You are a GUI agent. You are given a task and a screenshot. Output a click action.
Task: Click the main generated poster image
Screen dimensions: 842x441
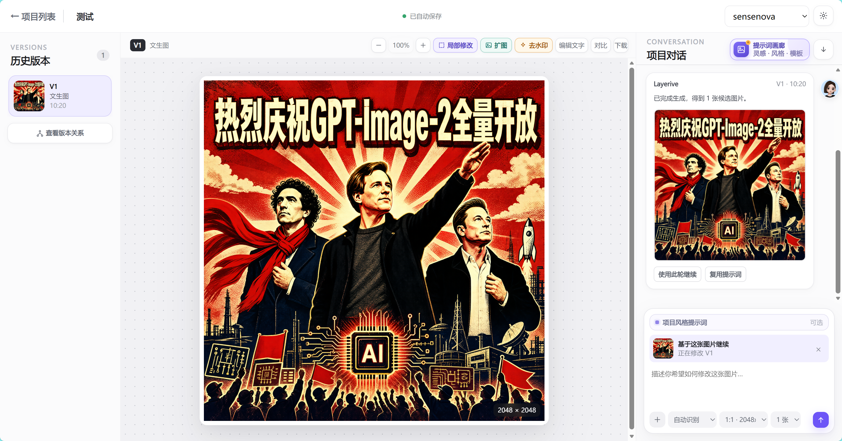tap(374, 250)
